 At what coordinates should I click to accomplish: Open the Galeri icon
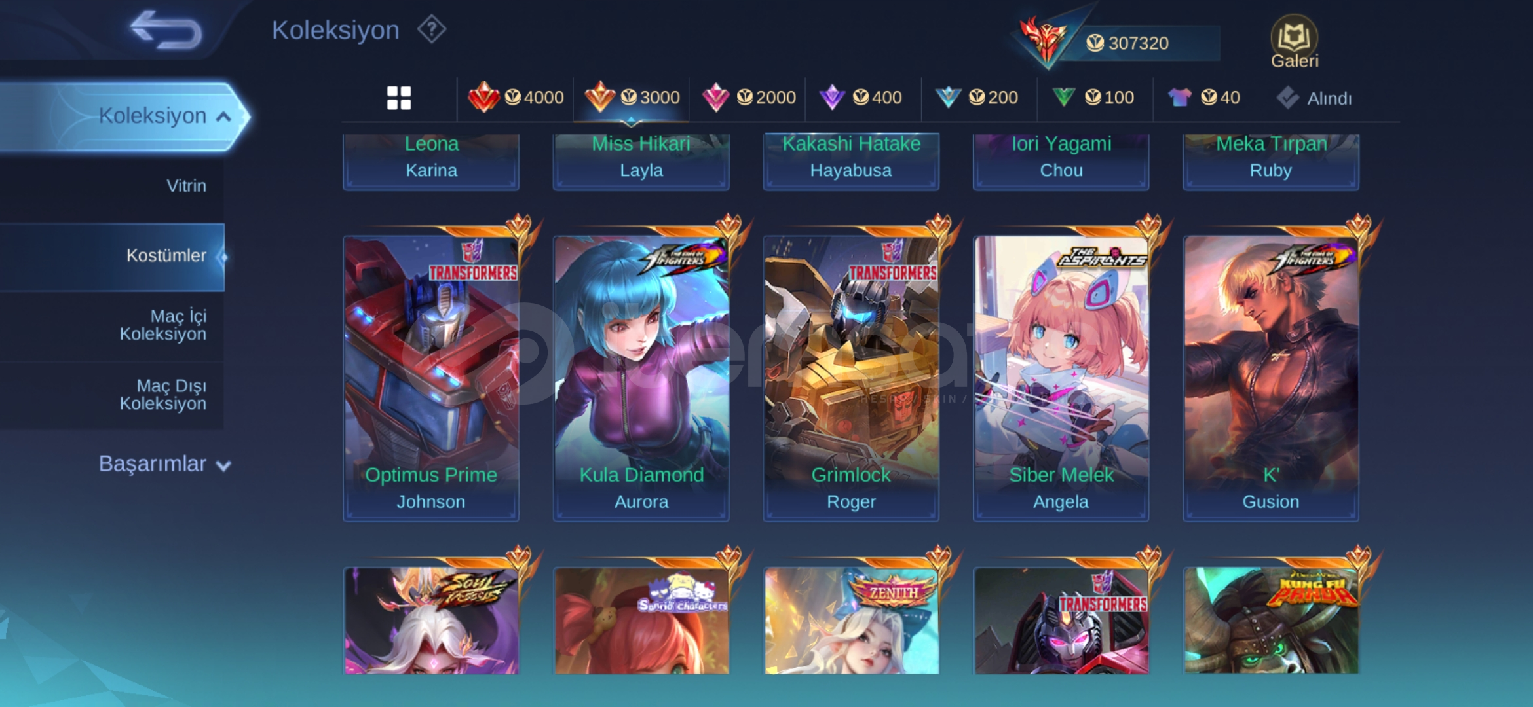[x=1294, y=42]
